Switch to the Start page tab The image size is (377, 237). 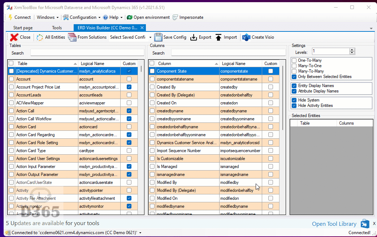[23, 28]
